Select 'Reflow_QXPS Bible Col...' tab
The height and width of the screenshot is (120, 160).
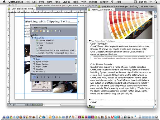[102, 10]
